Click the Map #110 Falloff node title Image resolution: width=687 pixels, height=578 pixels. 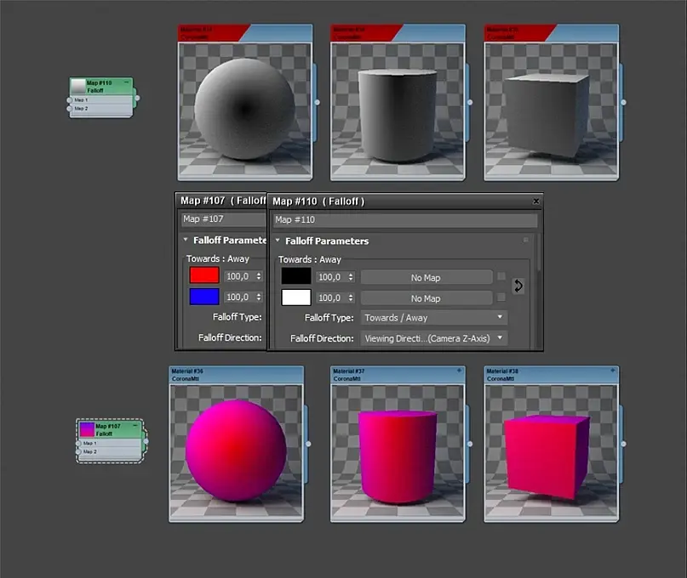pyautogui.click(x=99, y=86)
